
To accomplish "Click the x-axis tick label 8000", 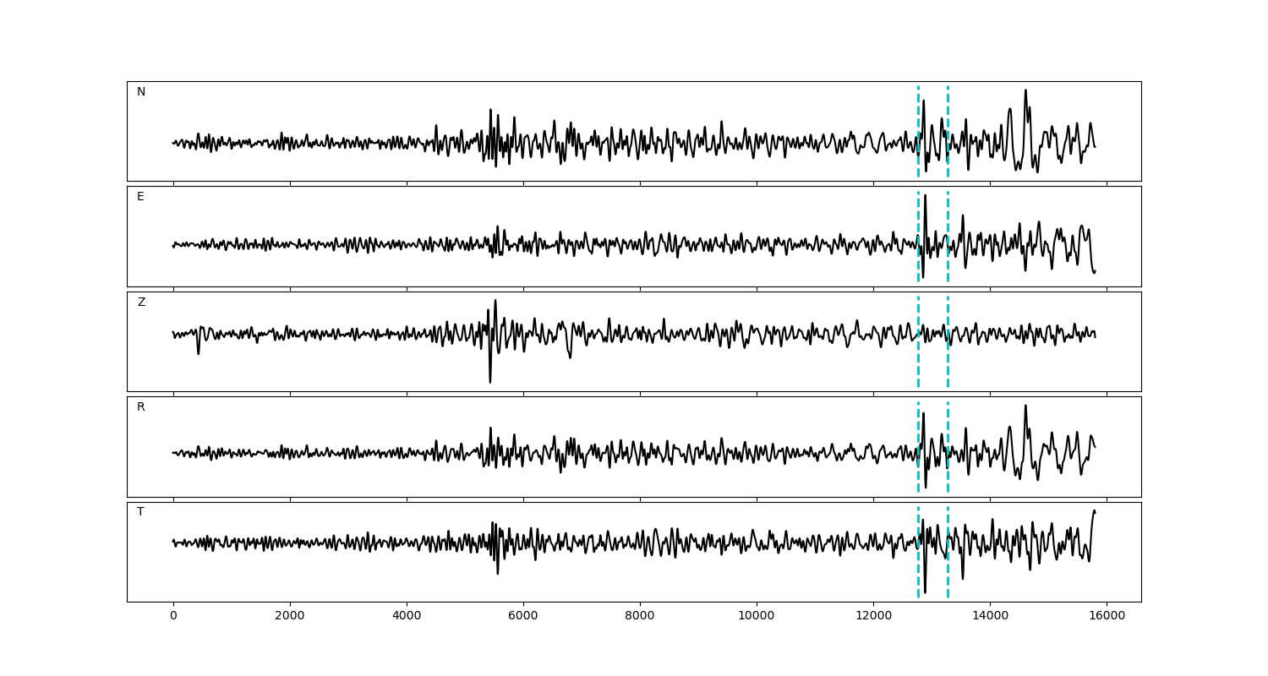I will tap(640, 617).
